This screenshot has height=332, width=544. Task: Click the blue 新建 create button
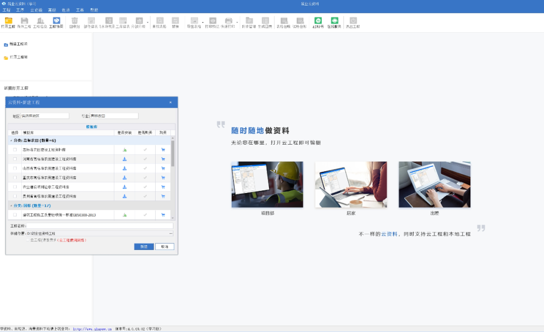point(144,247)
